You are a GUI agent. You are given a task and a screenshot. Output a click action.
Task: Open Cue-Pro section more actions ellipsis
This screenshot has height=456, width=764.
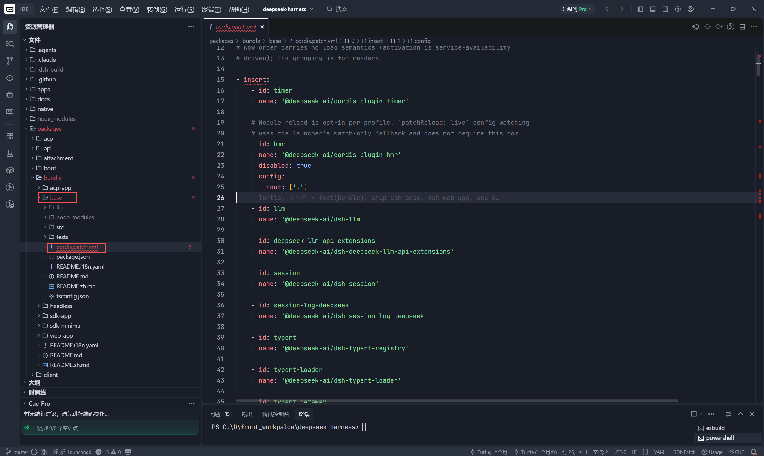click(x=191, y=403)
